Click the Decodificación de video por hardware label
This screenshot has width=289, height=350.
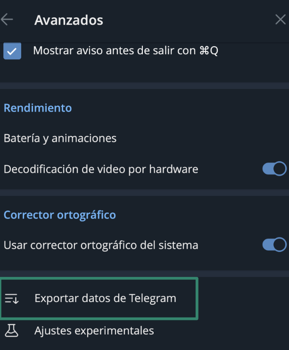coord(101,169)
